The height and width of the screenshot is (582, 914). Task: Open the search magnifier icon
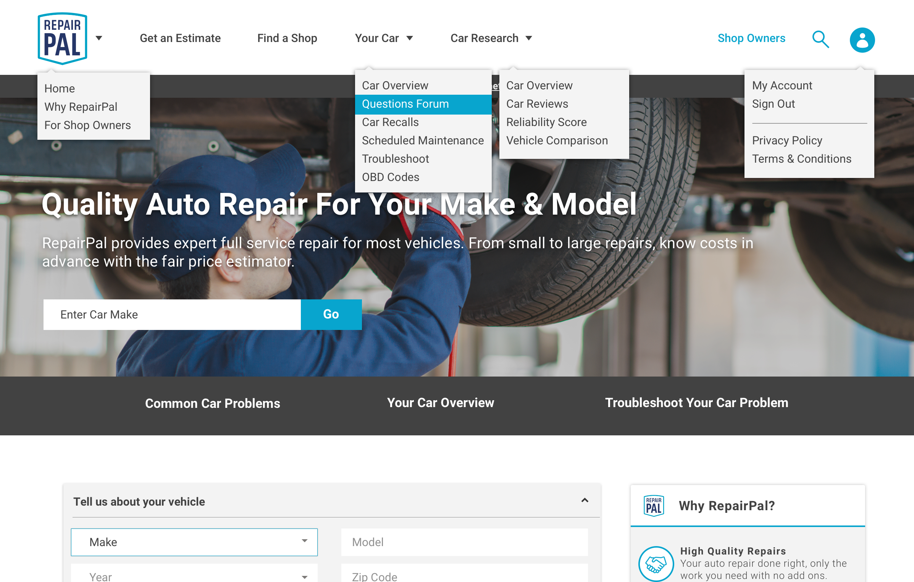pyautogui.click(x=820, y=39)
